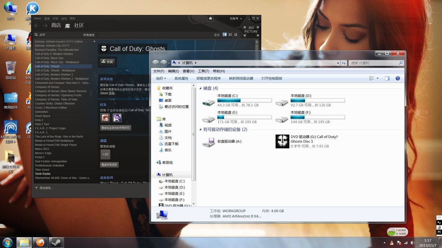Image resolution: width=442 pixels, height=248 pixels.
Task: Click the +40 locked achievements badge
Action: tap(105, 154)
